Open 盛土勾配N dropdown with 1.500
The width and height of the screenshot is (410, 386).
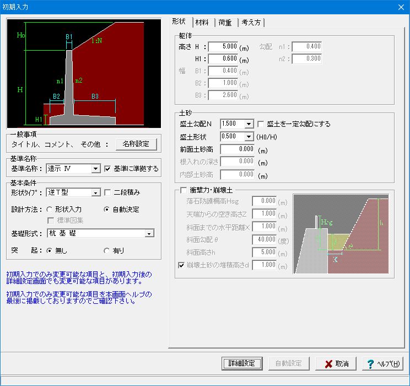(x=237, y=124)
